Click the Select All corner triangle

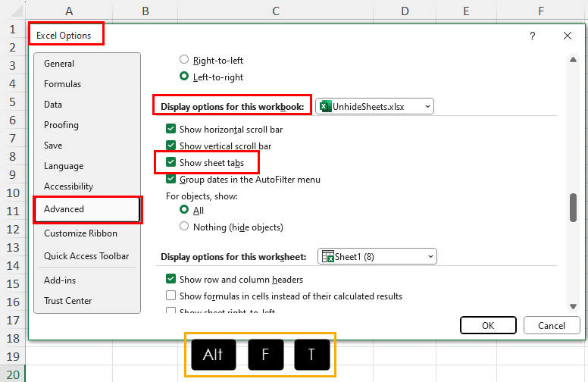(x=17, y=11)
